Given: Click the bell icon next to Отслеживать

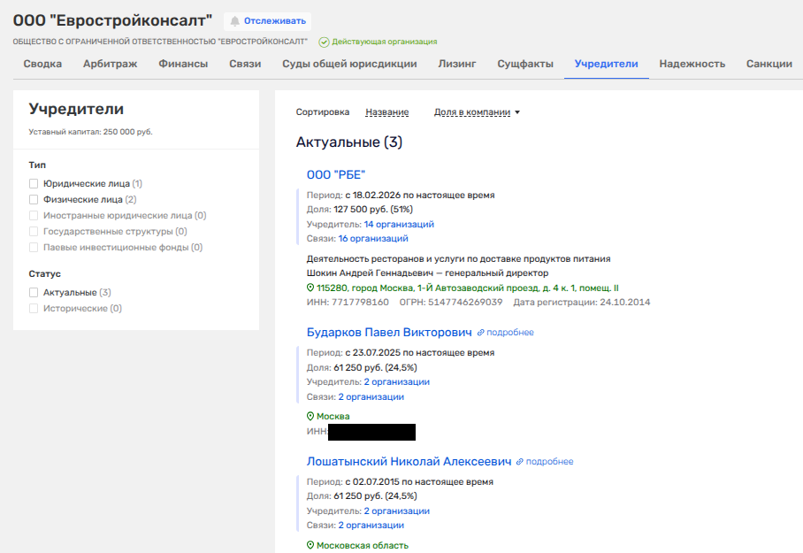Looking at the screenshot, I should click(x=235, y=21).
